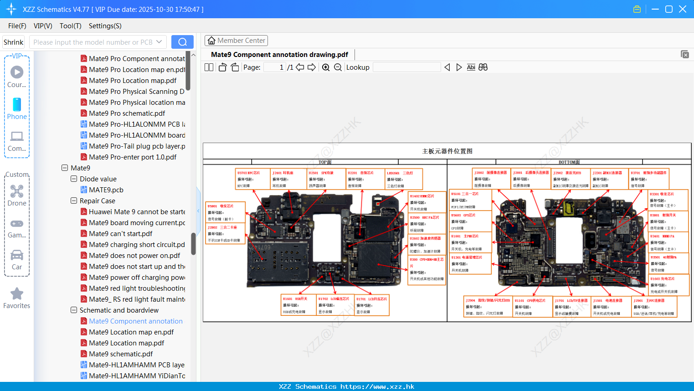The image size is (694, 391).
Task: Collapse the Diode value folder
Action: pos(74,179)
